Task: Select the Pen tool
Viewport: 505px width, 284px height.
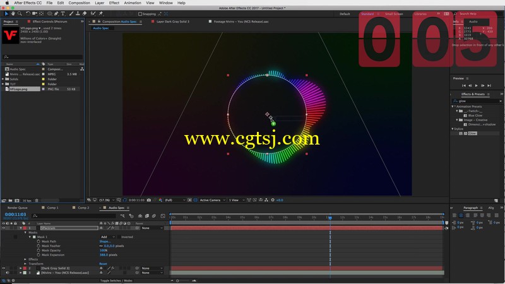Action: click(x=56, y=13)
